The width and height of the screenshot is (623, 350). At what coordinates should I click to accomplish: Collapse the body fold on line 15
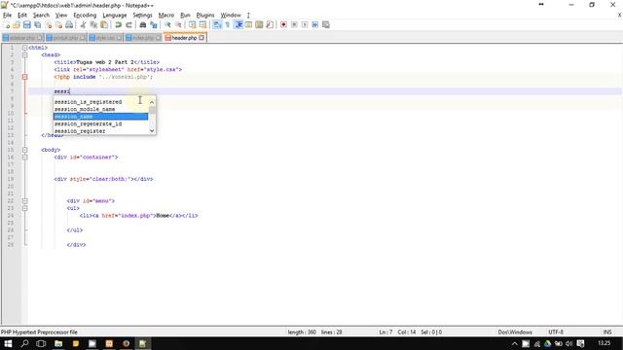click(x=24, y=150)
